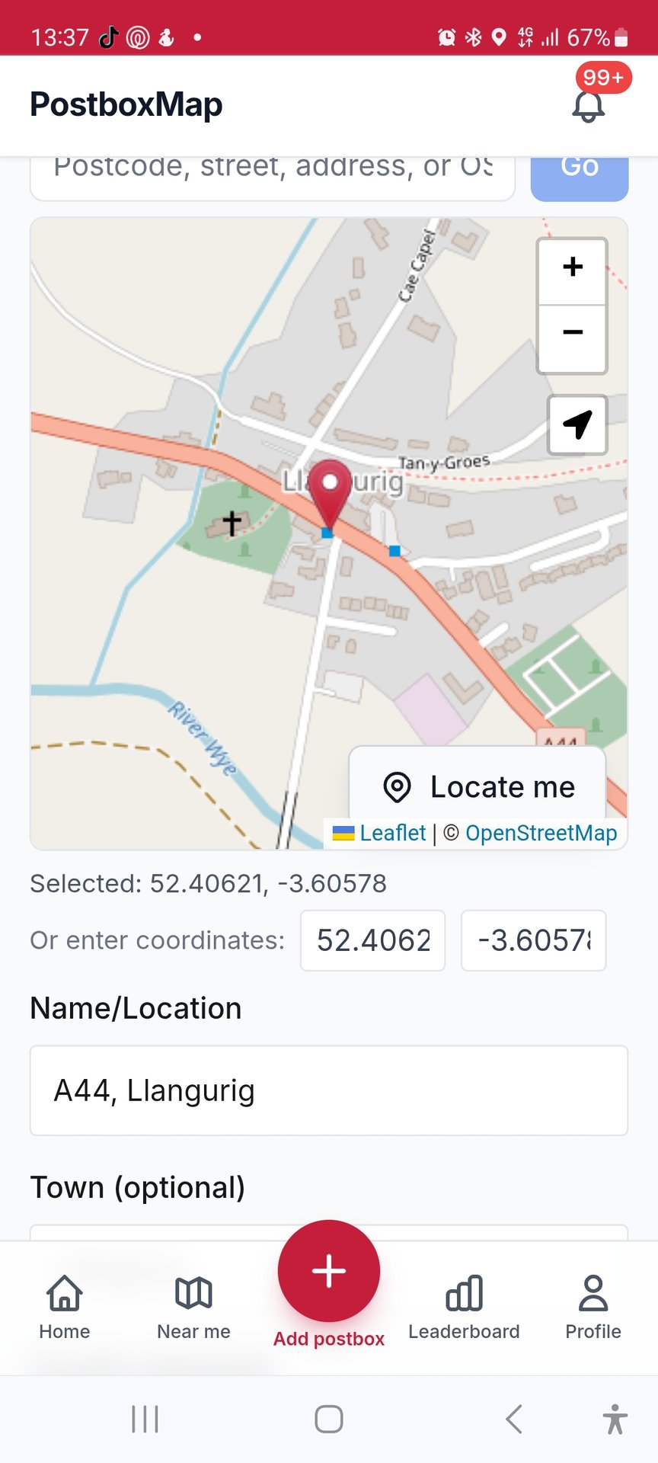Tap the church cross marker on the map
Viewport: 658px width, 1463px height.
232,523
